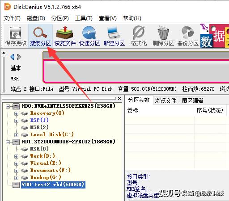Select VD0:test2.vhd(500GB) in the tree

(53, 185)
